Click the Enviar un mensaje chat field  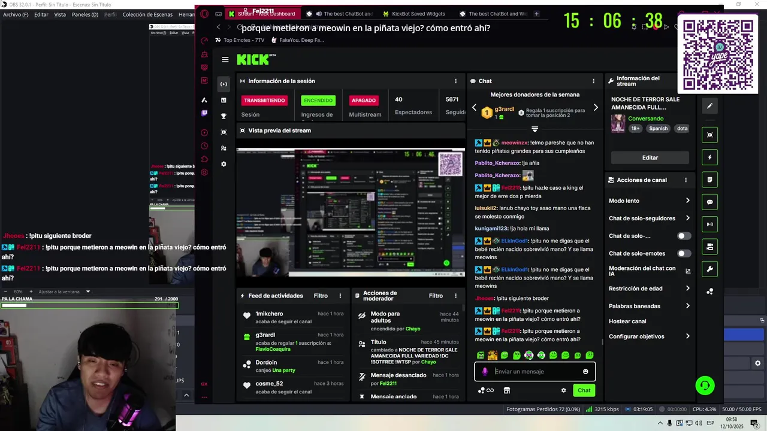coord(535,372)
